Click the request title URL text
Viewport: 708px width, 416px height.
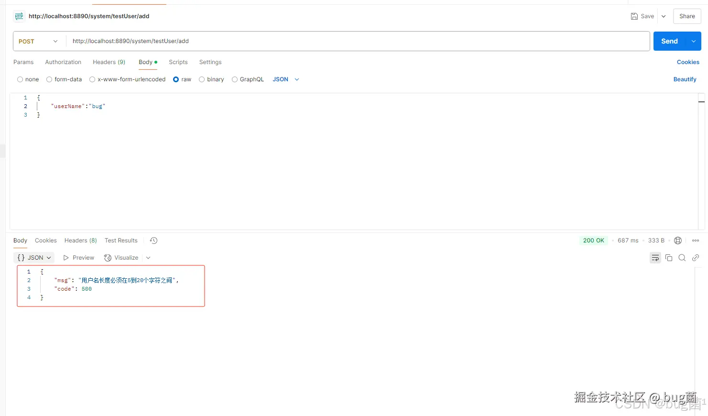tap(89, 16)
